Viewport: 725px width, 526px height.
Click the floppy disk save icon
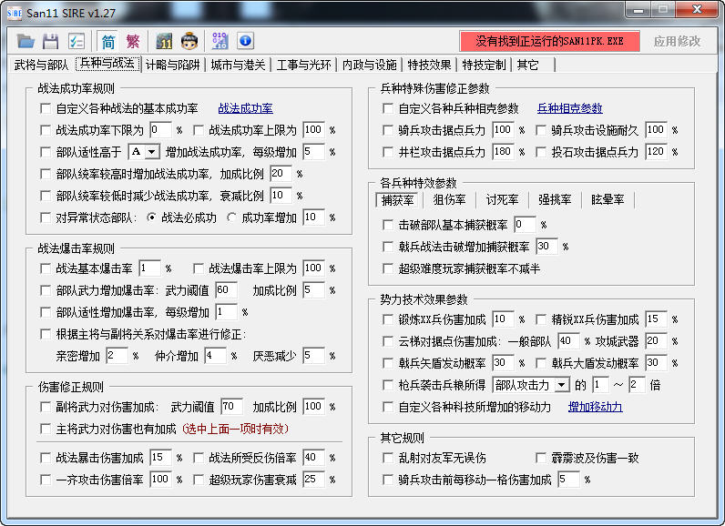(x=50, y=42)
